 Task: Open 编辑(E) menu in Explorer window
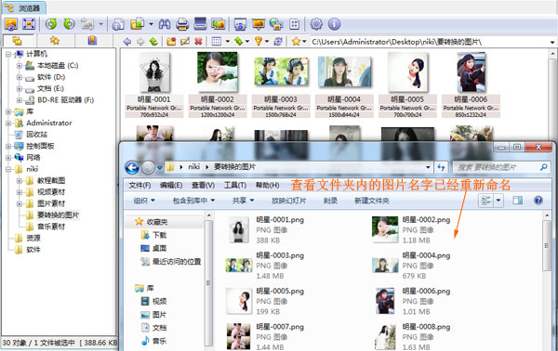[x=171, y=185]
